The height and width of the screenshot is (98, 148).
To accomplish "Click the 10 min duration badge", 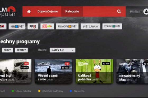I will [x=106, y=64].
